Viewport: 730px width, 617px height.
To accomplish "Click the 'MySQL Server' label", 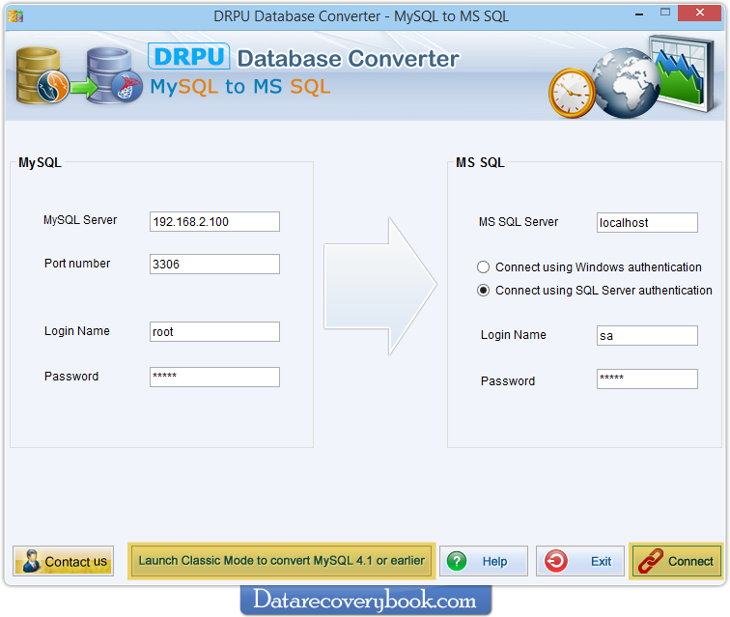I will [x=80, y=220].
